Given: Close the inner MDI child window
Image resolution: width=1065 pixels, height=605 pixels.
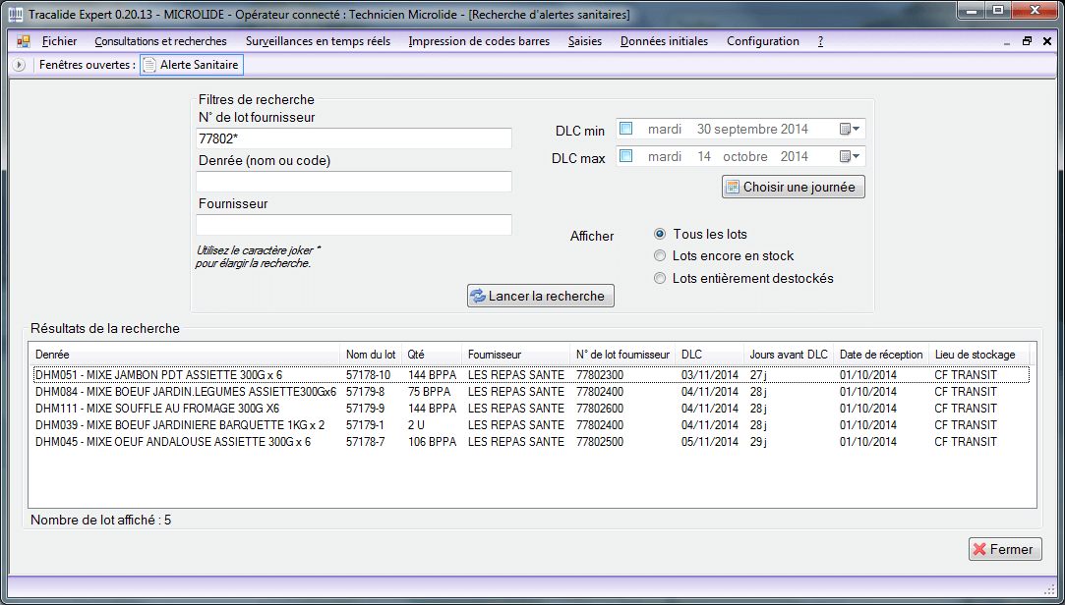Looking at the screenshot, I should pos(1046,40).
